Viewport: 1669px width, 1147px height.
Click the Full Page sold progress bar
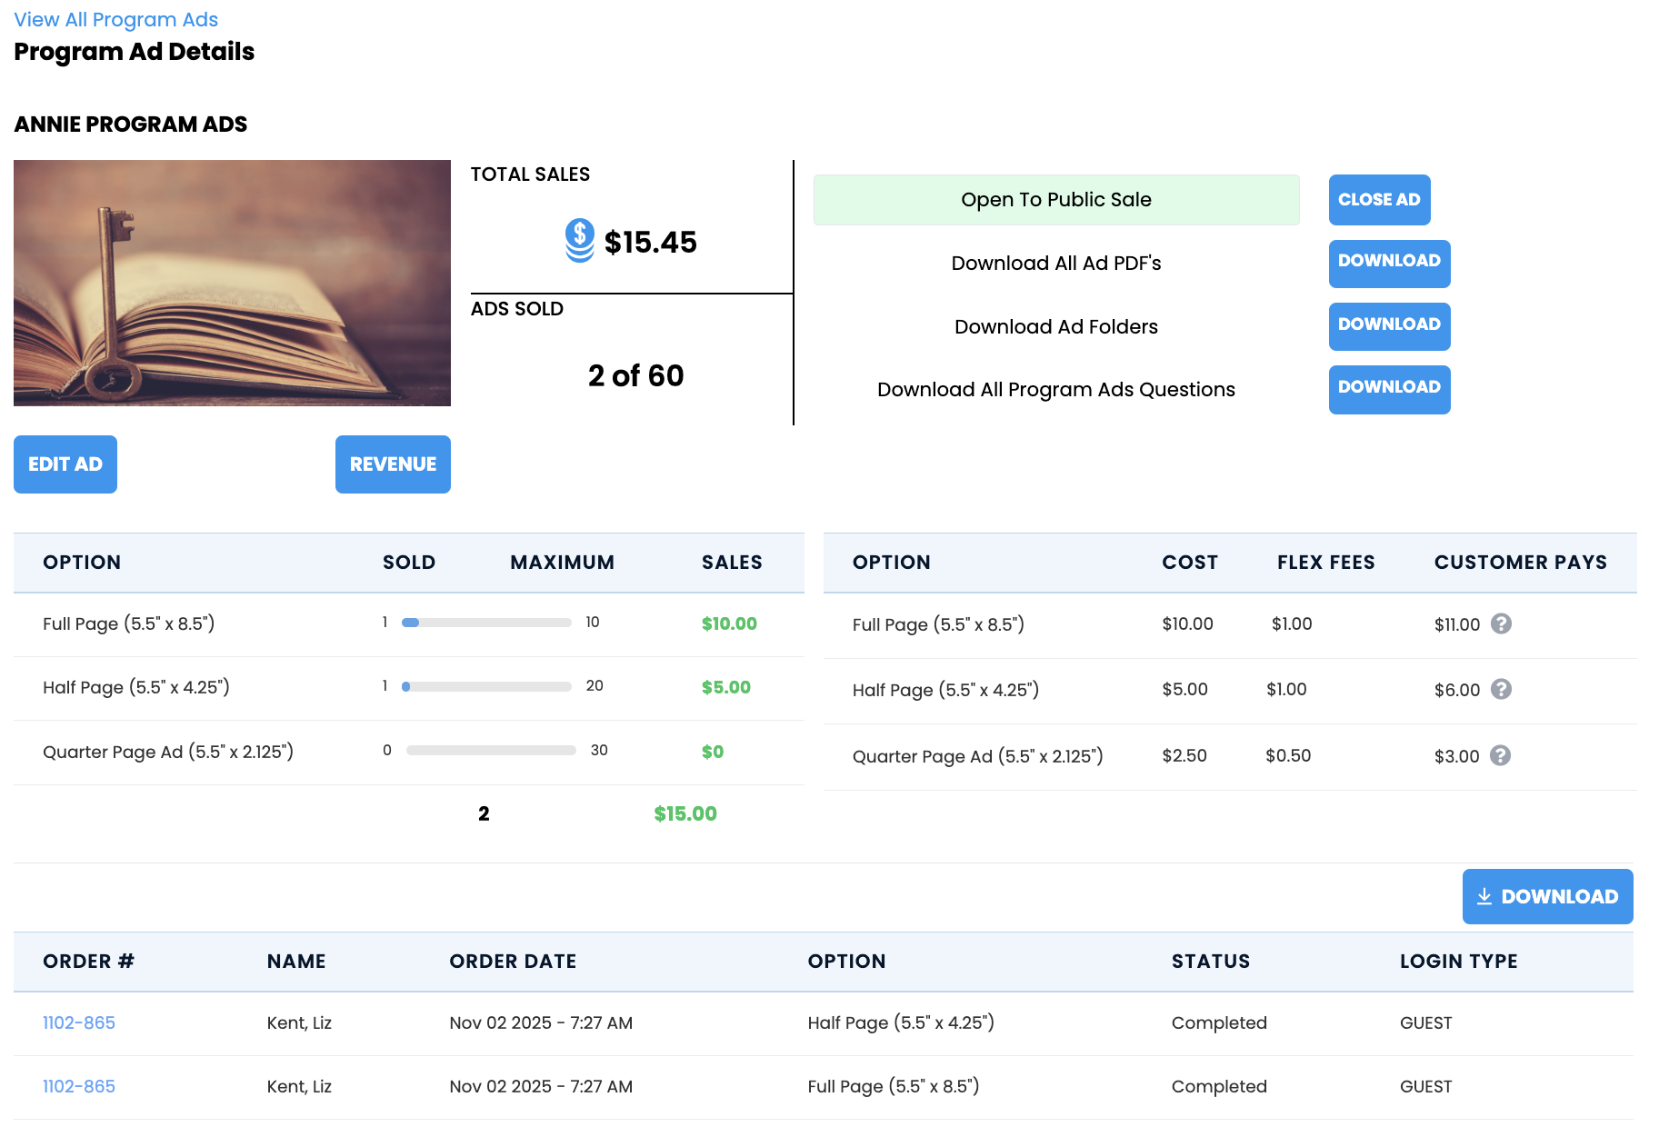click(486, 623)
